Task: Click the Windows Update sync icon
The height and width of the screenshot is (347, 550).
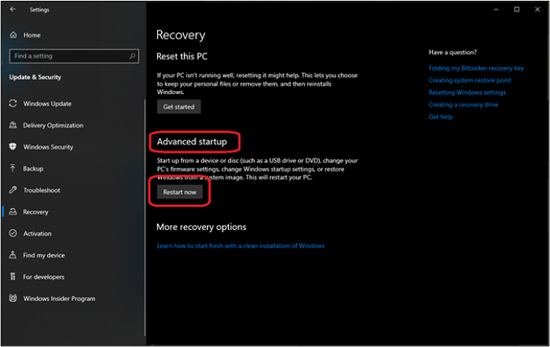Action: (x=13, y=104)
